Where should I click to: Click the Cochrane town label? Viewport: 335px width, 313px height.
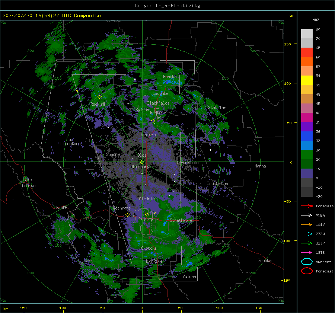tap(122, 208)
